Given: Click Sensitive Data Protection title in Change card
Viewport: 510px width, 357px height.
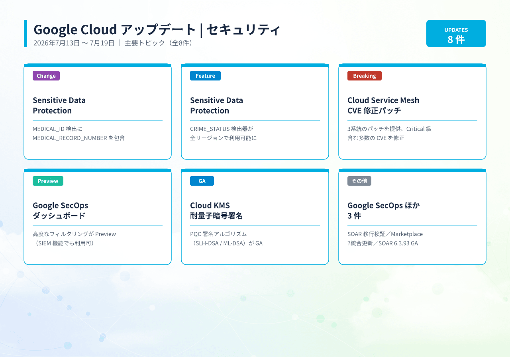Looking at the screenshot, I should [59, 105].
